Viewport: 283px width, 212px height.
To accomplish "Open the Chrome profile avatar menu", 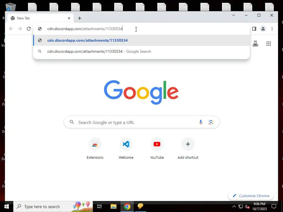I will pyautogui.click(x=263, y=29).
